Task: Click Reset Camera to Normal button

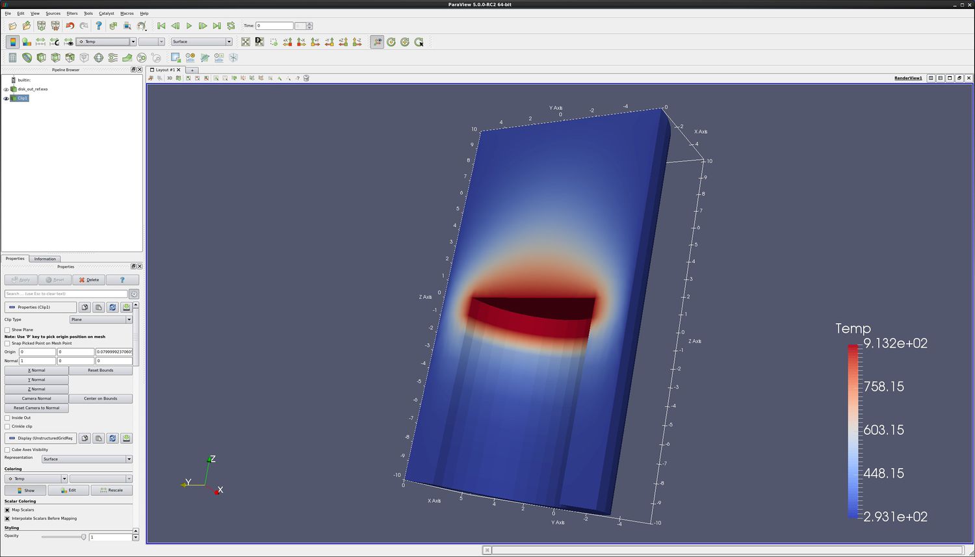Action: (x=36, y=408)
